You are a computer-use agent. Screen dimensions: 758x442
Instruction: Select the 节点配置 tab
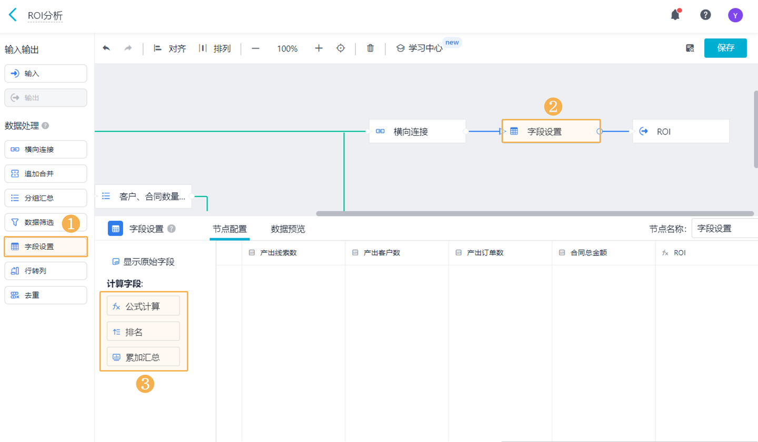[x=230, y=229]
